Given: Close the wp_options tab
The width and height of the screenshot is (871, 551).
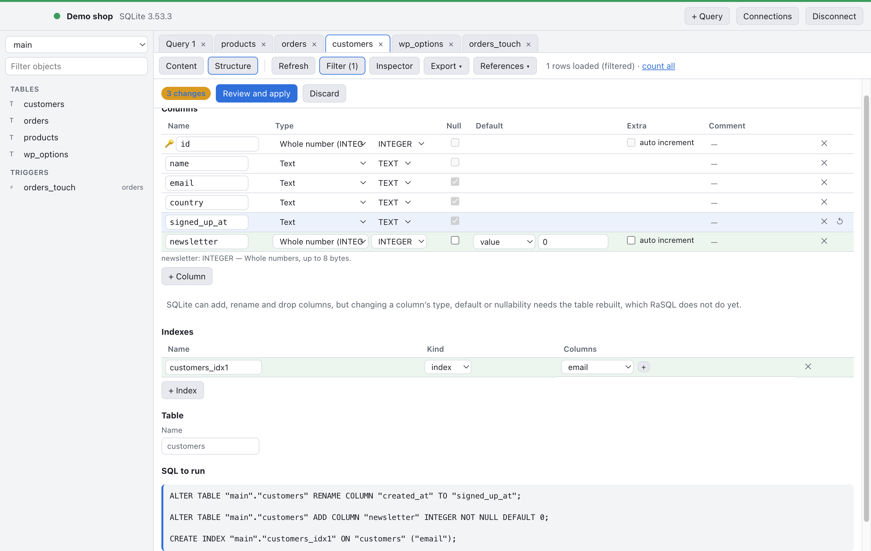Looking at the screenshot, I should pyautogui.click(x=451, y=44).
